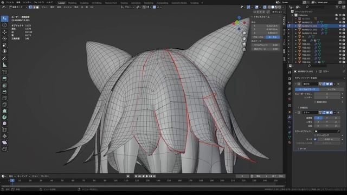Switch to solid viewport shading
This screenshot has width=347, height=195.
pyautogui.click(x=273, y=7)
